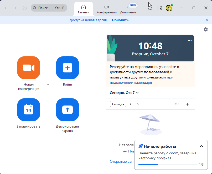The height and width of the screenshot is (174, 212).
Task: Go to the next day with the right arrow
Action: tap(138, 104)
